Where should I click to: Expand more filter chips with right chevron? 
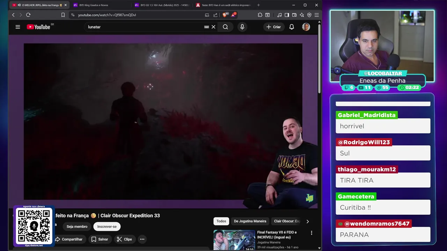coord(308,221)
